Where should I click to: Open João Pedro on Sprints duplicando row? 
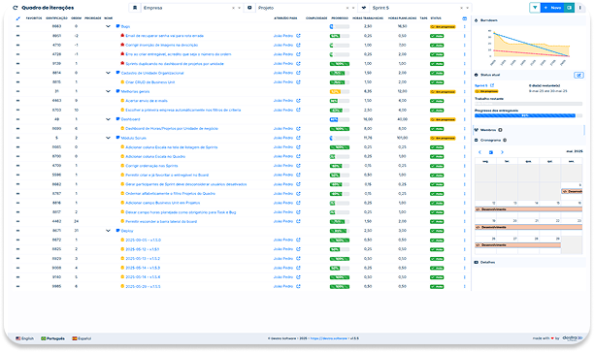pyautogui.click(x=283, y=64)
